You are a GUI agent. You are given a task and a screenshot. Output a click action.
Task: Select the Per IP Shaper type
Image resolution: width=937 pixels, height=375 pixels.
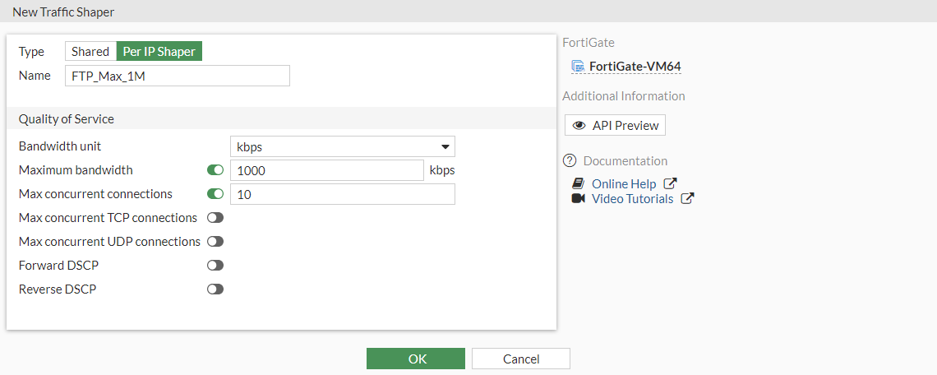[159, 52]
